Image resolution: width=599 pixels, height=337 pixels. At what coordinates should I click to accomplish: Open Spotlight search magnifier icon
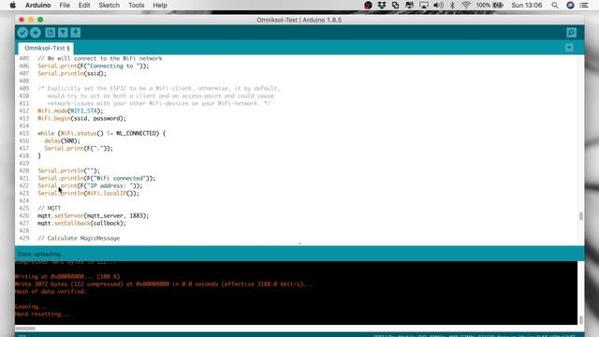point(555,5)
